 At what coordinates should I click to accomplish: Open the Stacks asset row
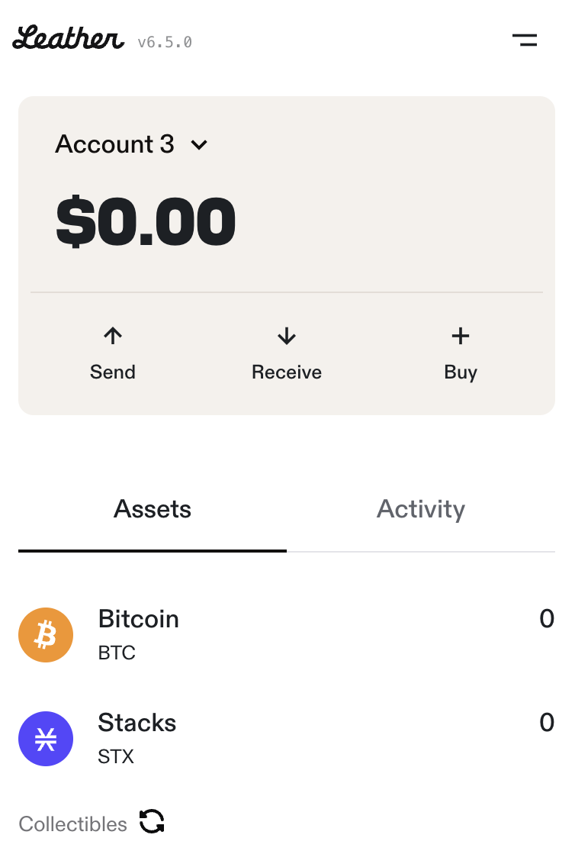pyautogui.click(x=287, y=739)
